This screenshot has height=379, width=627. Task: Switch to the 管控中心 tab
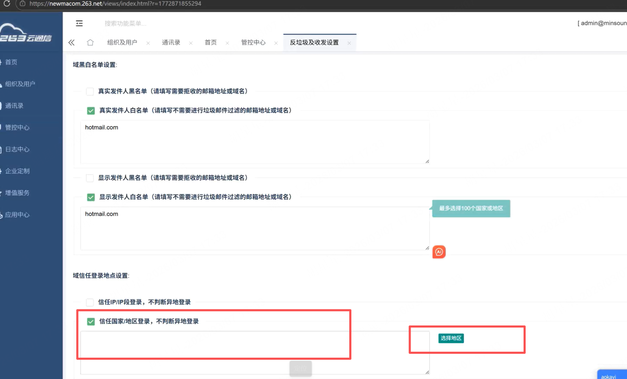coord(253,42)
